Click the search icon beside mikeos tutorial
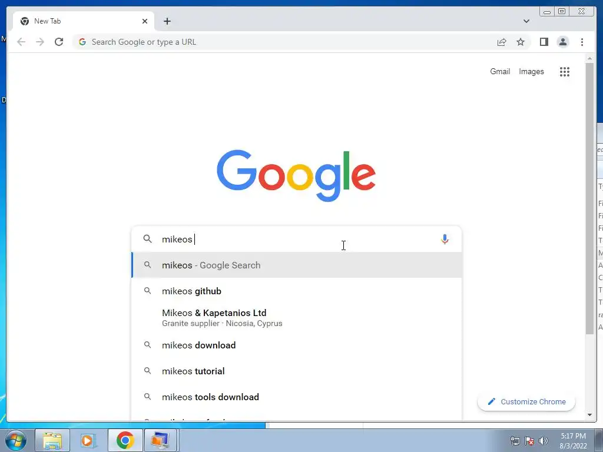Screen dimensions: 603x452 coord(147,371)
